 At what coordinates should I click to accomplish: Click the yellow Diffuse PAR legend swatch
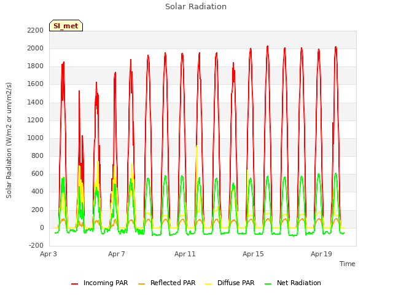click(209, 284)
